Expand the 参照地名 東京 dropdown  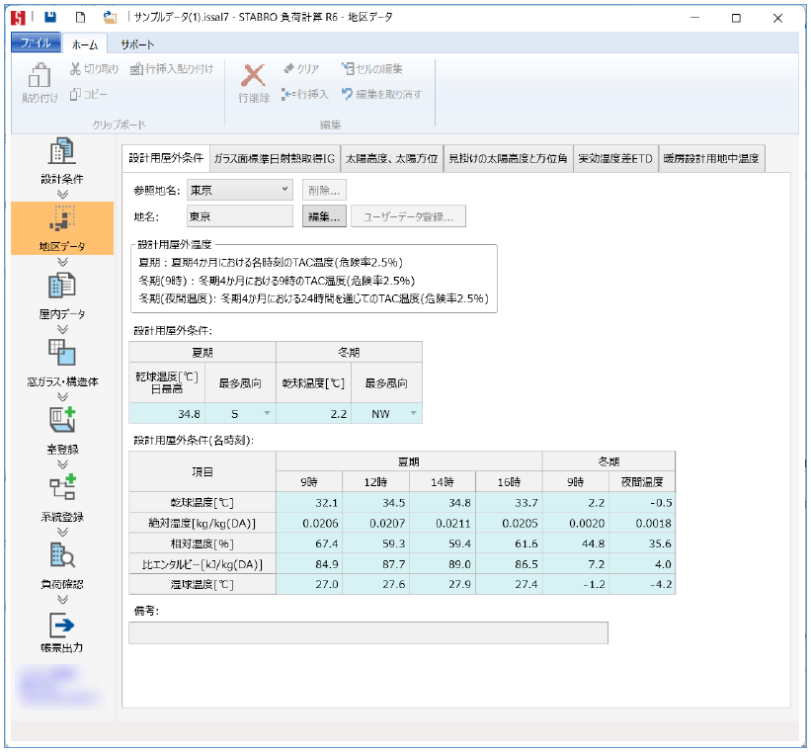(285, 189)
